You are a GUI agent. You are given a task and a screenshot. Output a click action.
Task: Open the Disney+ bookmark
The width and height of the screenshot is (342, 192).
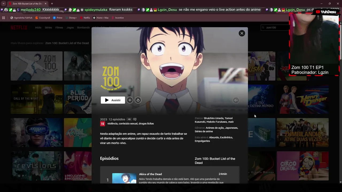point(71,18)
